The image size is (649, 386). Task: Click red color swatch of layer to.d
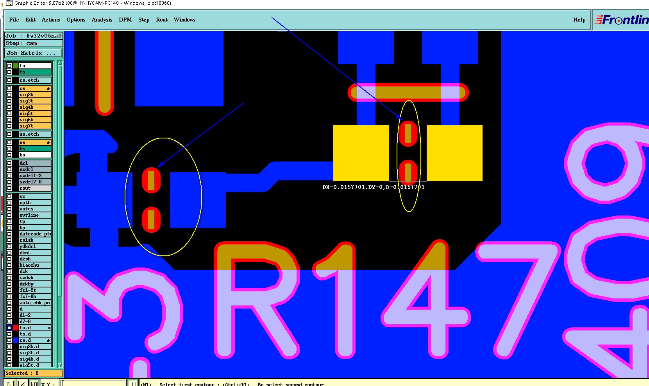click(x=16, y=328)
